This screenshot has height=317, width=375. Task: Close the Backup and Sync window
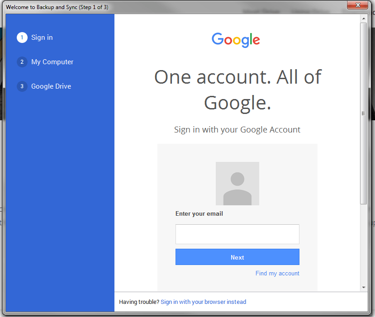pos(357,5)
